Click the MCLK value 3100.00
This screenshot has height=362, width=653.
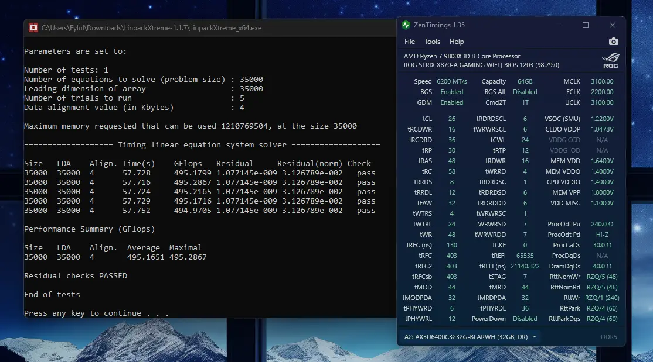click(x=602, y=81)
